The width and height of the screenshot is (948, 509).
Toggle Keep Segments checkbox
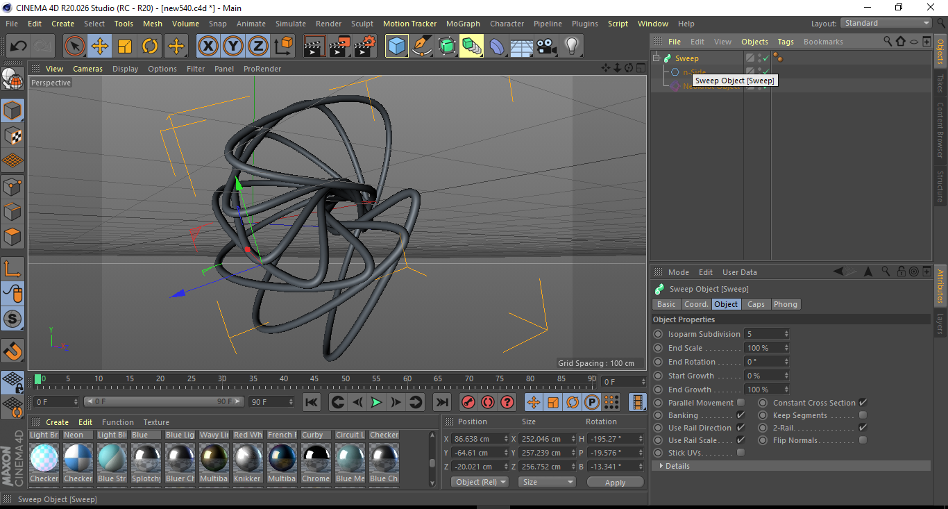863,415
